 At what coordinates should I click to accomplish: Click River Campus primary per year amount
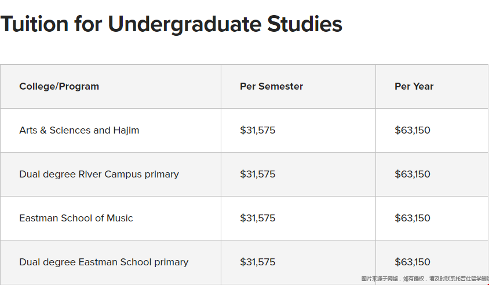pyautogui.click(x=413, y=174)
